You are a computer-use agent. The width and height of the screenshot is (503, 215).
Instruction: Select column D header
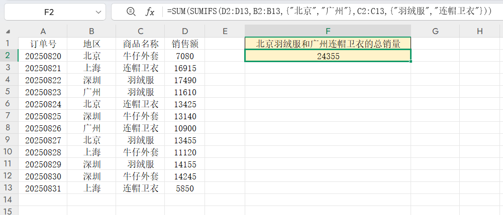click(x=185, y=31)
